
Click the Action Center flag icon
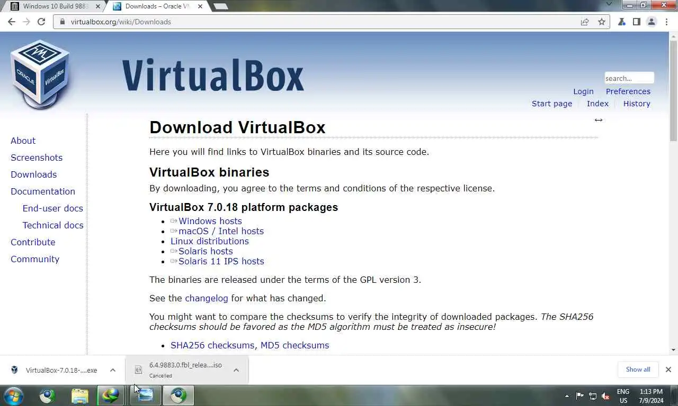(x=580, y=396)
